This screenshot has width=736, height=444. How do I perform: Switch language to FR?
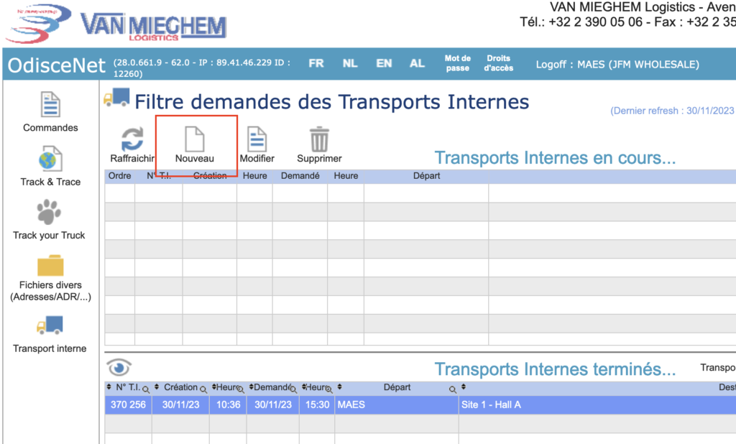pos(316,63)
